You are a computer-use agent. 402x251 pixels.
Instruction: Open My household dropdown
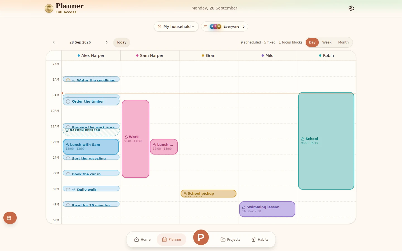pos(176,26)
